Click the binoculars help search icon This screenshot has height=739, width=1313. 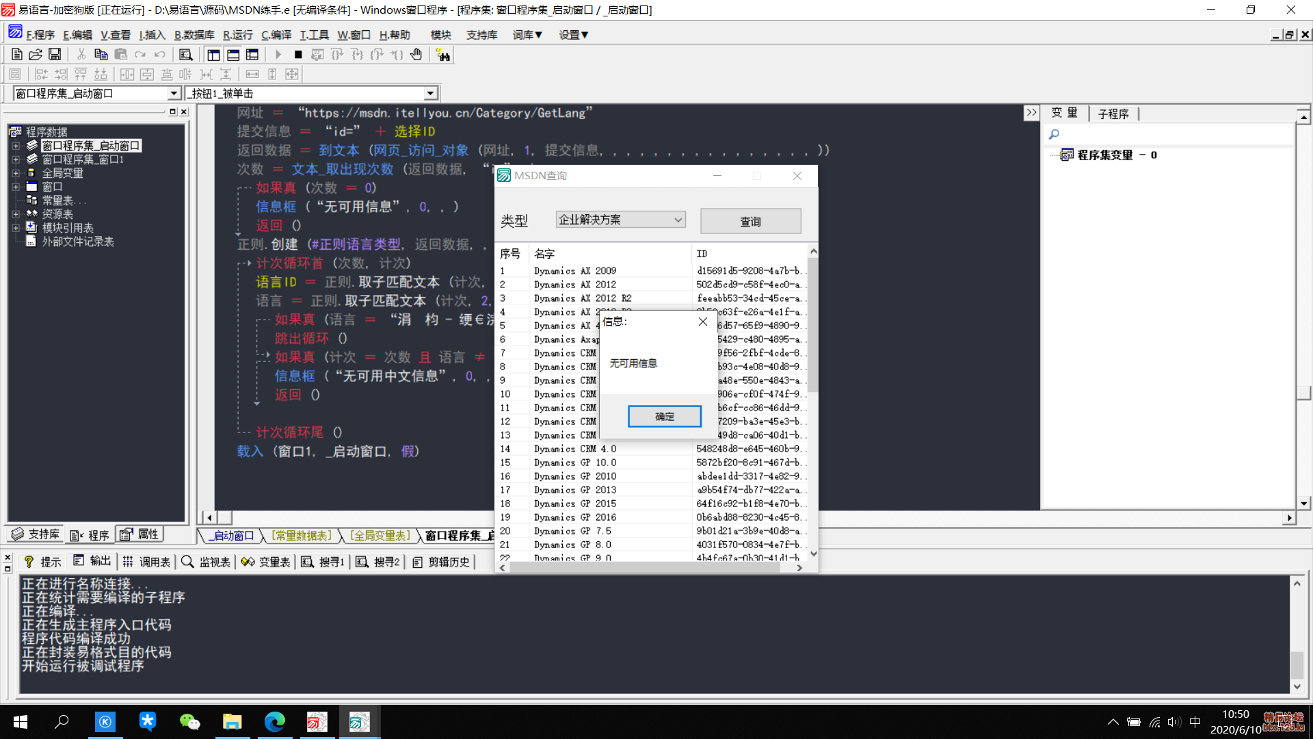[x=443, y=55]
